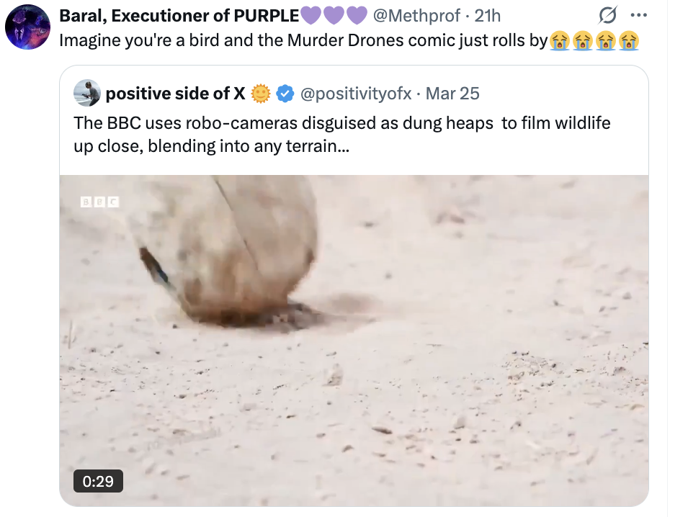Open the tweet via the 21h timestamp
Screen dimensions: 688x517
click(x=488, y=15)
